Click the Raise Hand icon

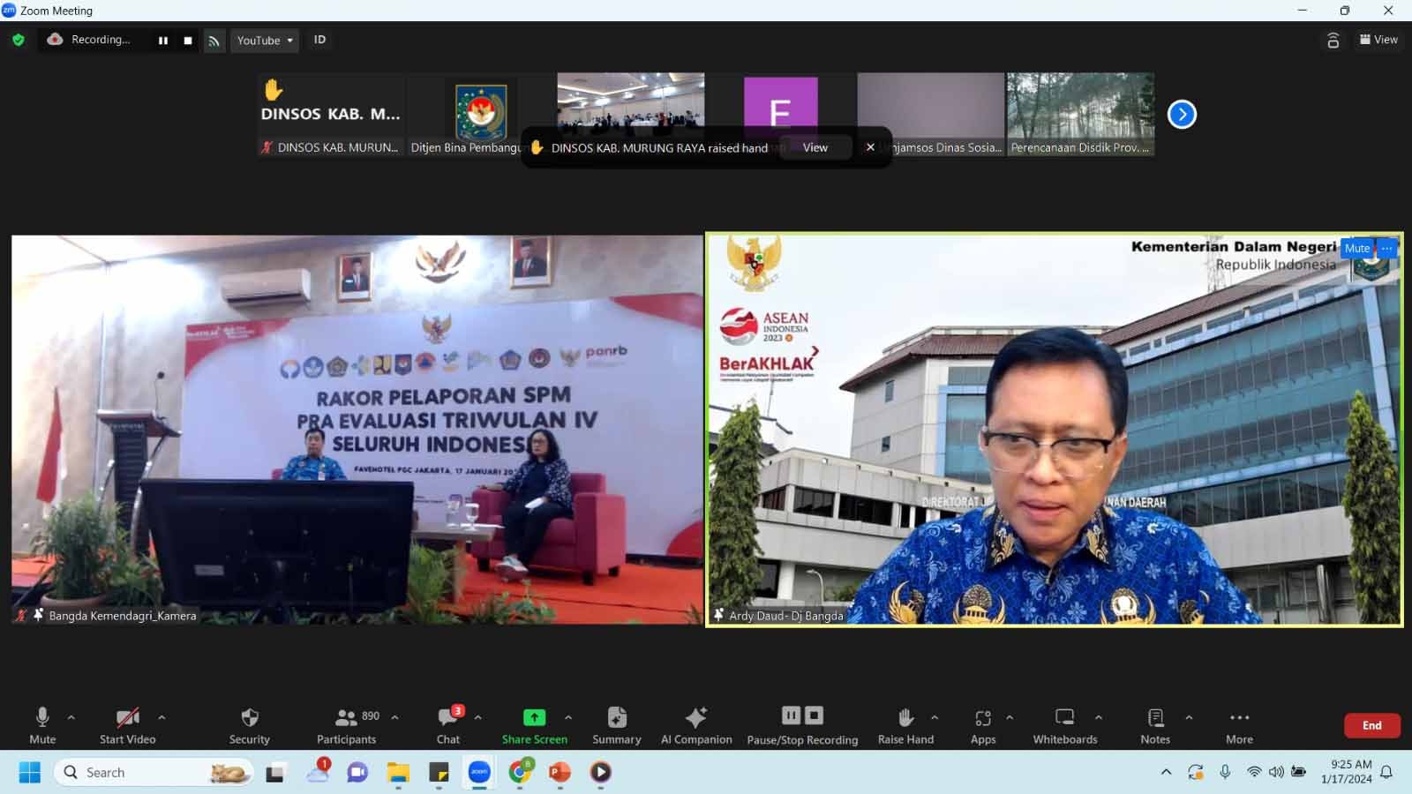[905, 717]
